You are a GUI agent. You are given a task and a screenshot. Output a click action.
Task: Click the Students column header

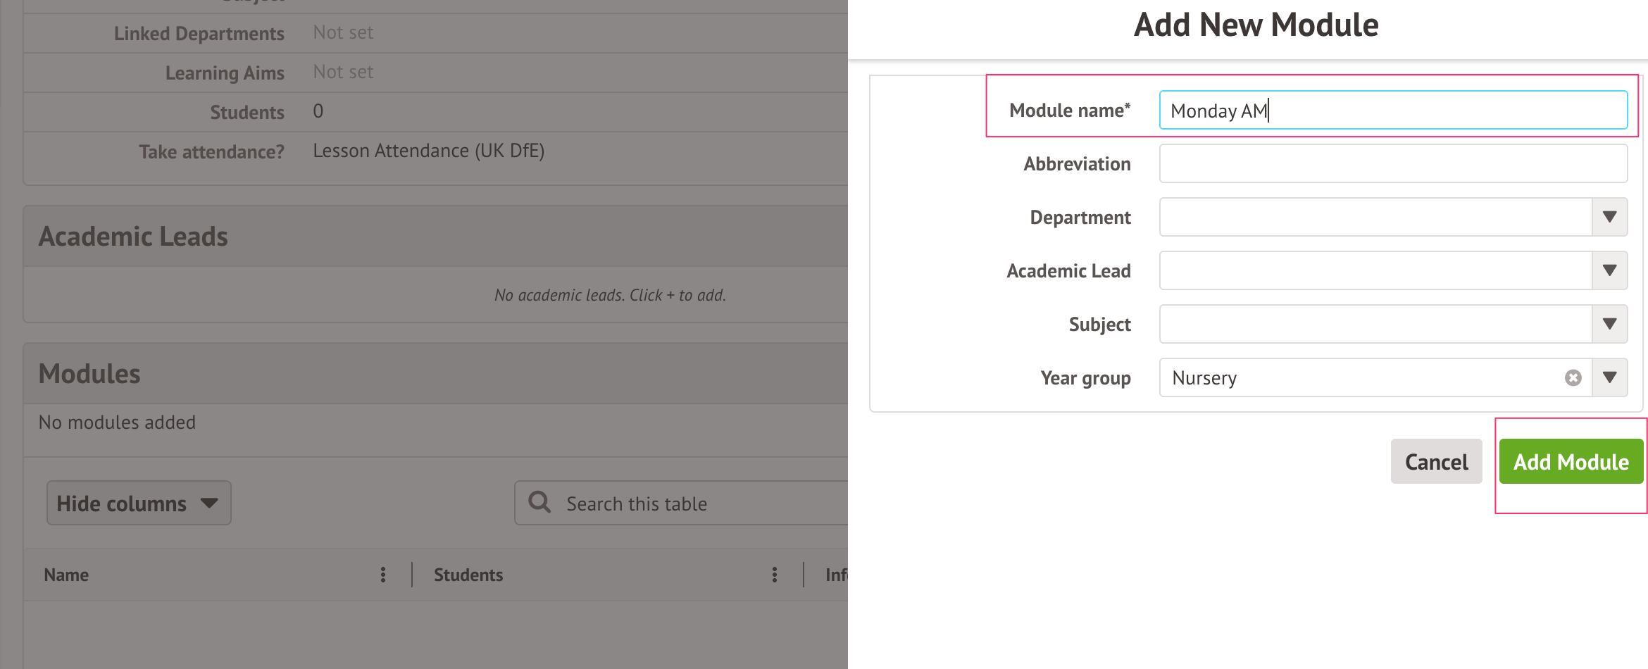[x=468, y=575]
